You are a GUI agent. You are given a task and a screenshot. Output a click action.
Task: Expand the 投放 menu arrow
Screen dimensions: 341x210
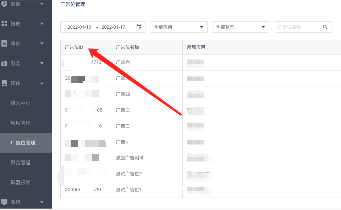point(42,24)
